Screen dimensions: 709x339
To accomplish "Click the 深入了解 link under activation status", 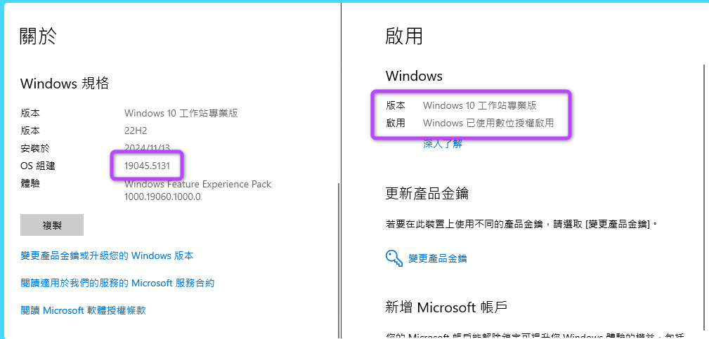I will point(443,144).
